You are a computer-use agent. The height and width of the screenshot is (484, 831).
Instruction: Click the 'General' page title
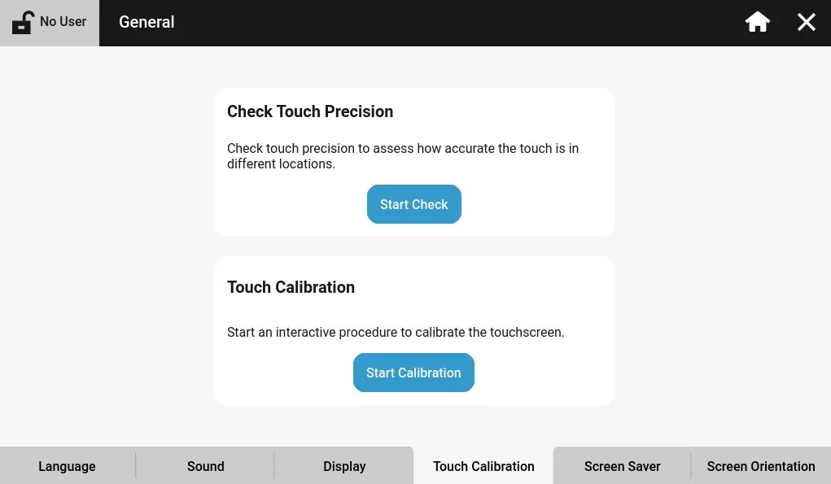click(x=147, y=22)
